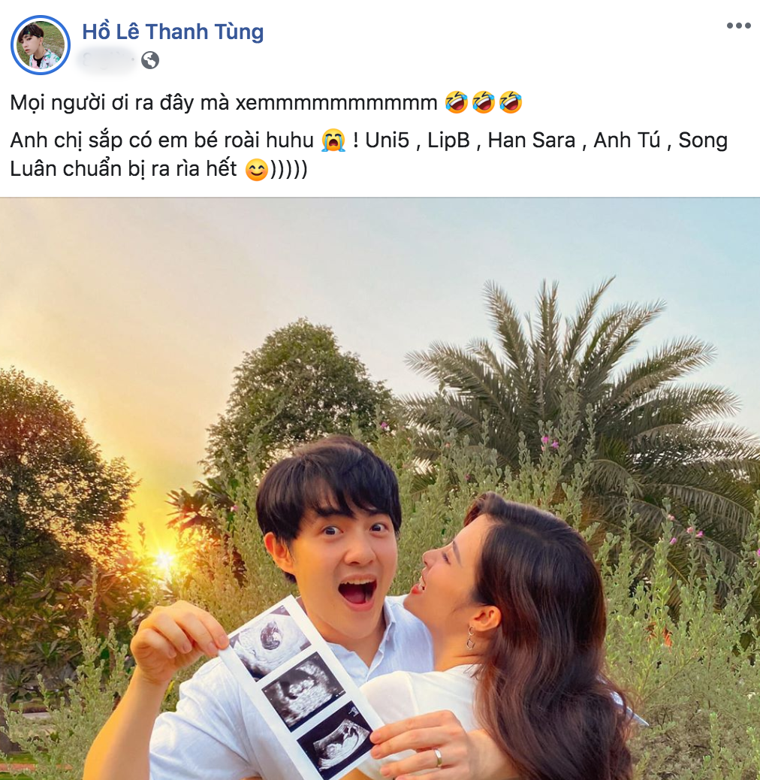Click the smiling blush emoji after hết

point(257,170)
